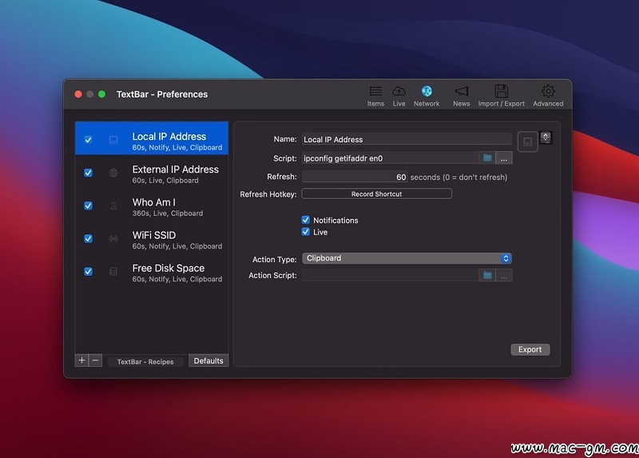The height and width of the screenshot is (458, 639).
Task: Uncheck the Who Am I item checkbox
Action: click(88, 205)
